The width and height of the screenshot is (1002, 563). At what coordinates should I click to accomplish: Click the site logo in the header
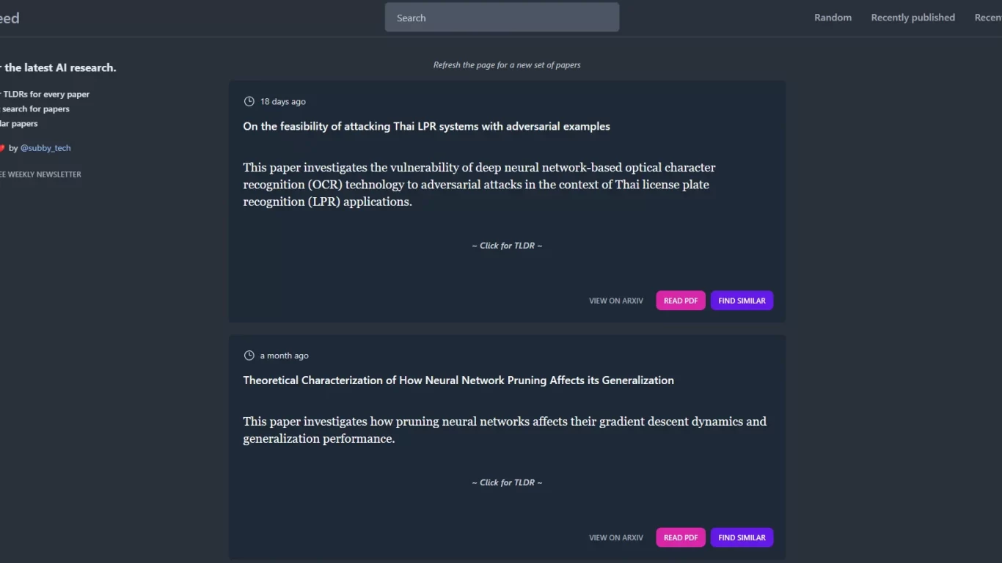point(10,18)
